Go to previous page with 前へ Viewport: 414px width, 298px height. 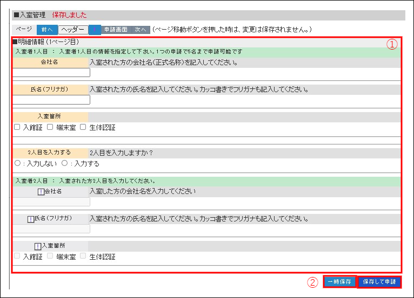point(47,30)
